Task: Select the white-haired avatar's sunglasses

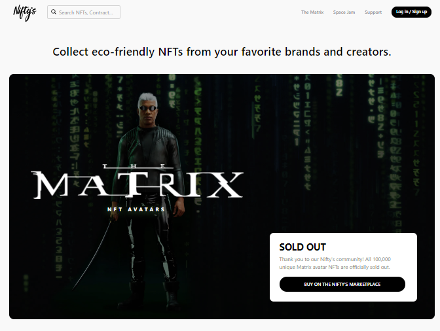Action: coord(148,108)
